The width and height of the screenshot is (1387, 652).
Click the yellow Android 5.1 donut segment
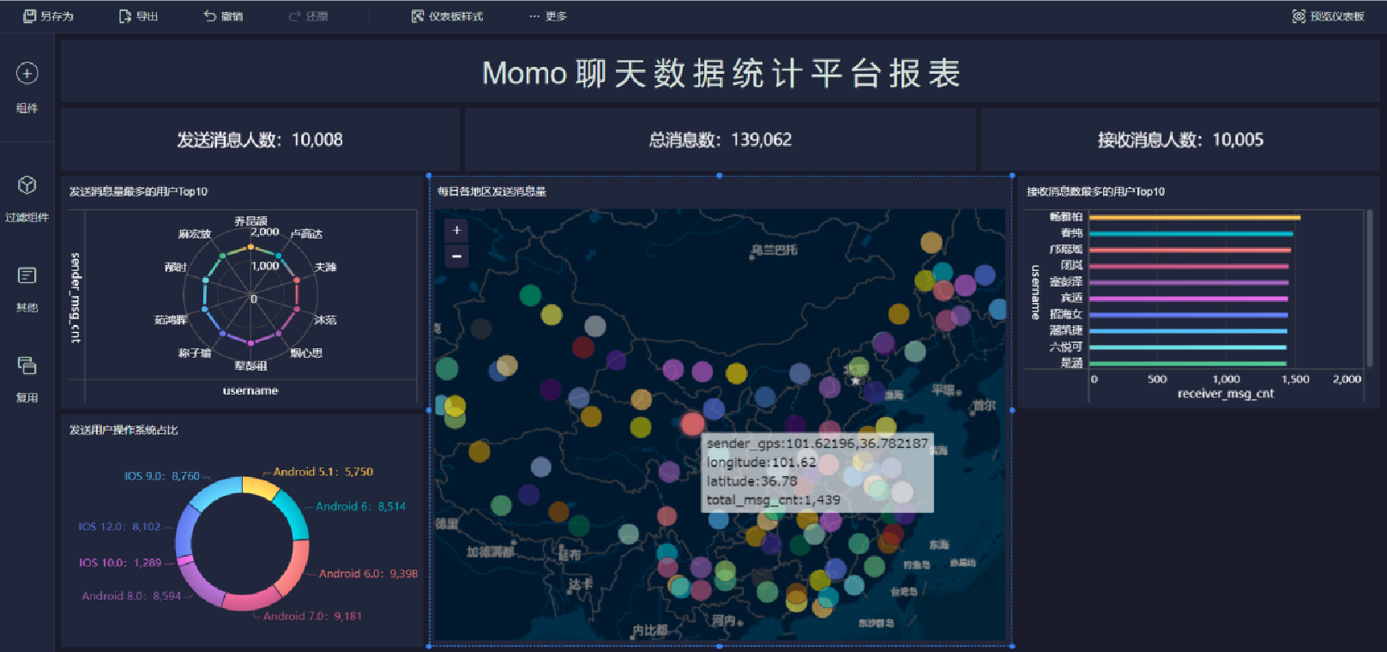260,487
